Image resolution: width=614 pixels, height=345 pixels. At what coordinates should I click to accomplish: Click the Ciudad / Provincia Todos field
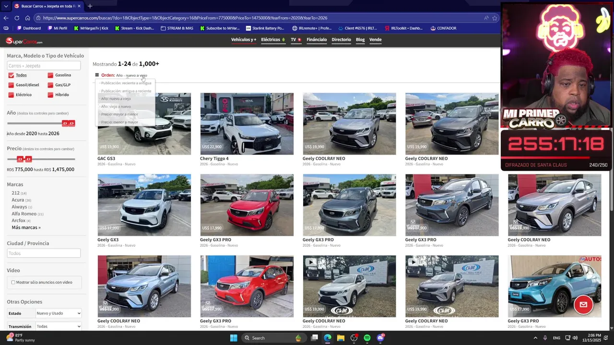pyautogui.click(x=44, y=253)
